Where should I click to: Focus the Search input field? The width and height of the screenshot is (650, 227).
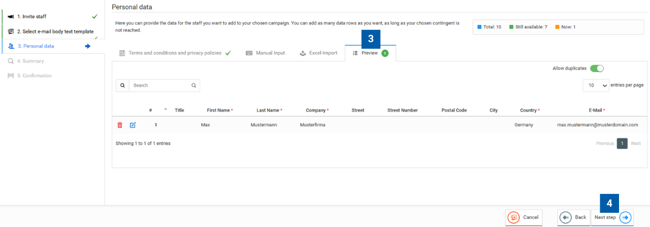click(165, 85)
